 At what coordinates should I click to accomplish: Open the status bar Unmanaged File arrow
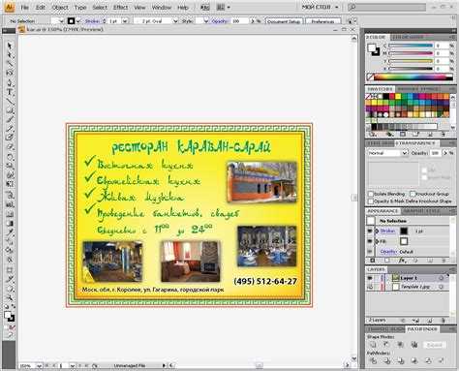[x=164, y=366]
